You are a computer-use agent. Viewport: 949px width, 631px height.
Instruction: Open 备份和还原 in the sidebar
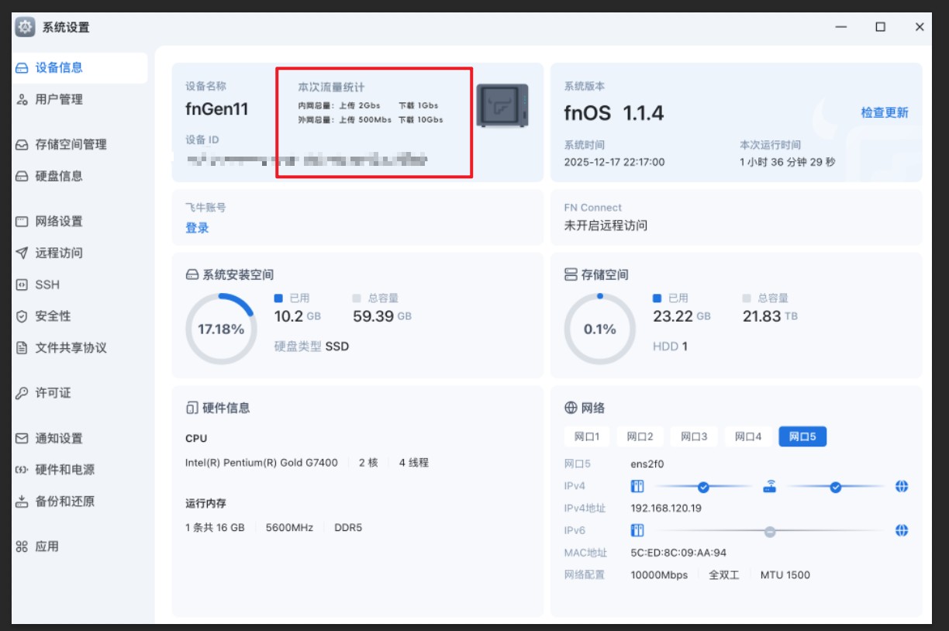(64, 502)
